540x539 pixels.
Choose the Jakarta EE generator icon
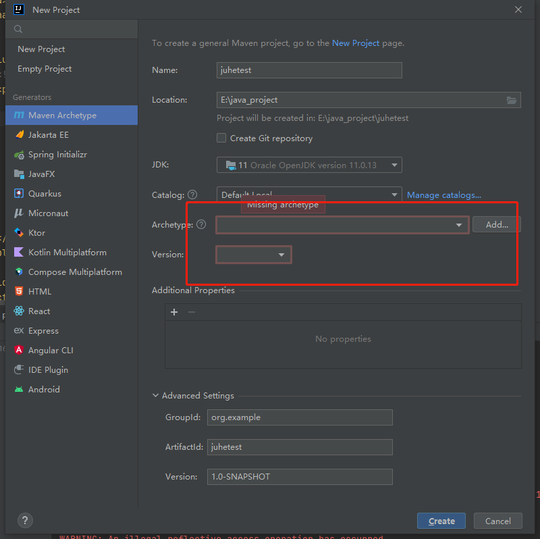pos(20,135)
